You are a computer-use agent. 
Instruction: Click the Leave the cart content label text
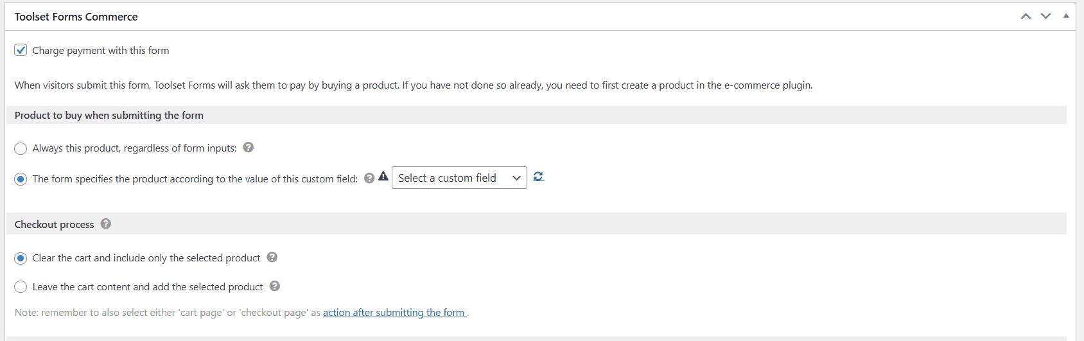[x=148, y=287]
